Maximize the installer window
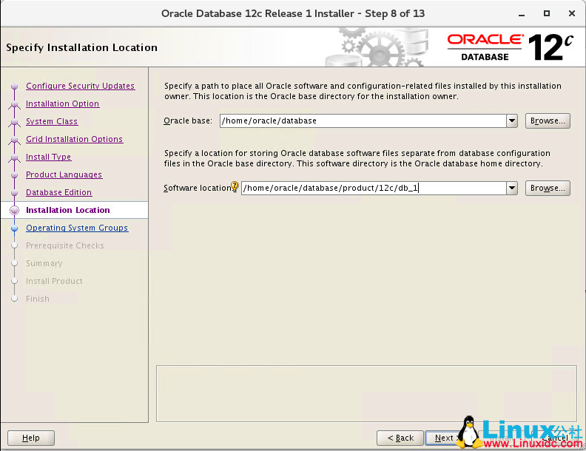Viewport: 586px width, 451px height. tap(546, 13)
